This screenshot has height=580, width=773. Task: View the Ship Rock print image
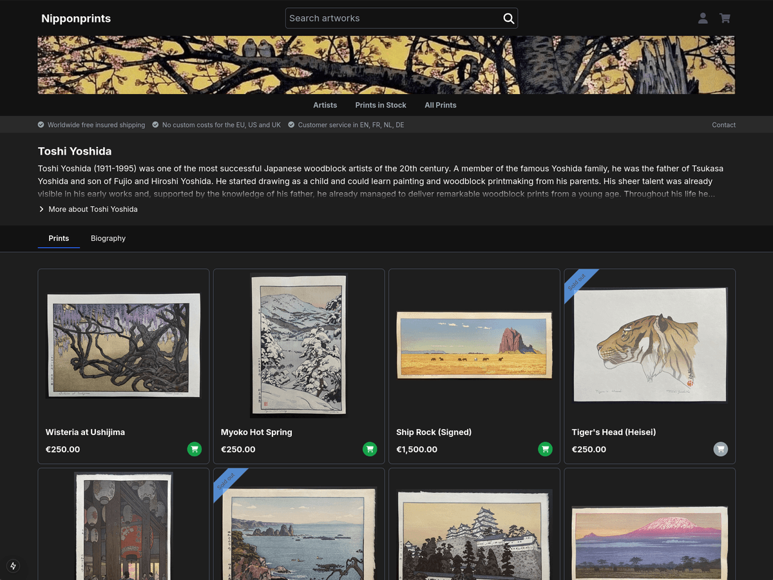[x=474, y=345]
